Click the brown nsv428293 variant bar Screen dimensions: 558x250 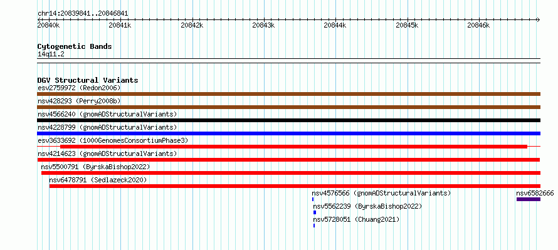(288, 107)
